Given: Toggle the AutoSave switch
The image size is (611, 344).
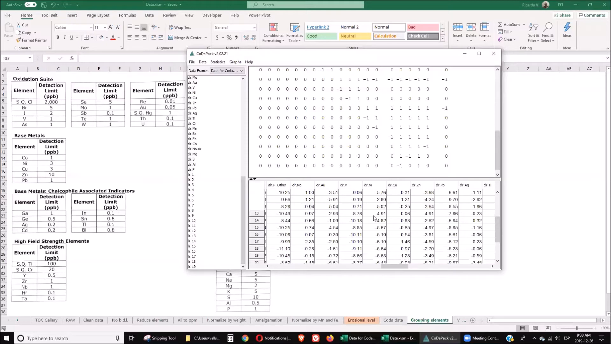Looking at the screenshot, I should click(x=31, y=5).
